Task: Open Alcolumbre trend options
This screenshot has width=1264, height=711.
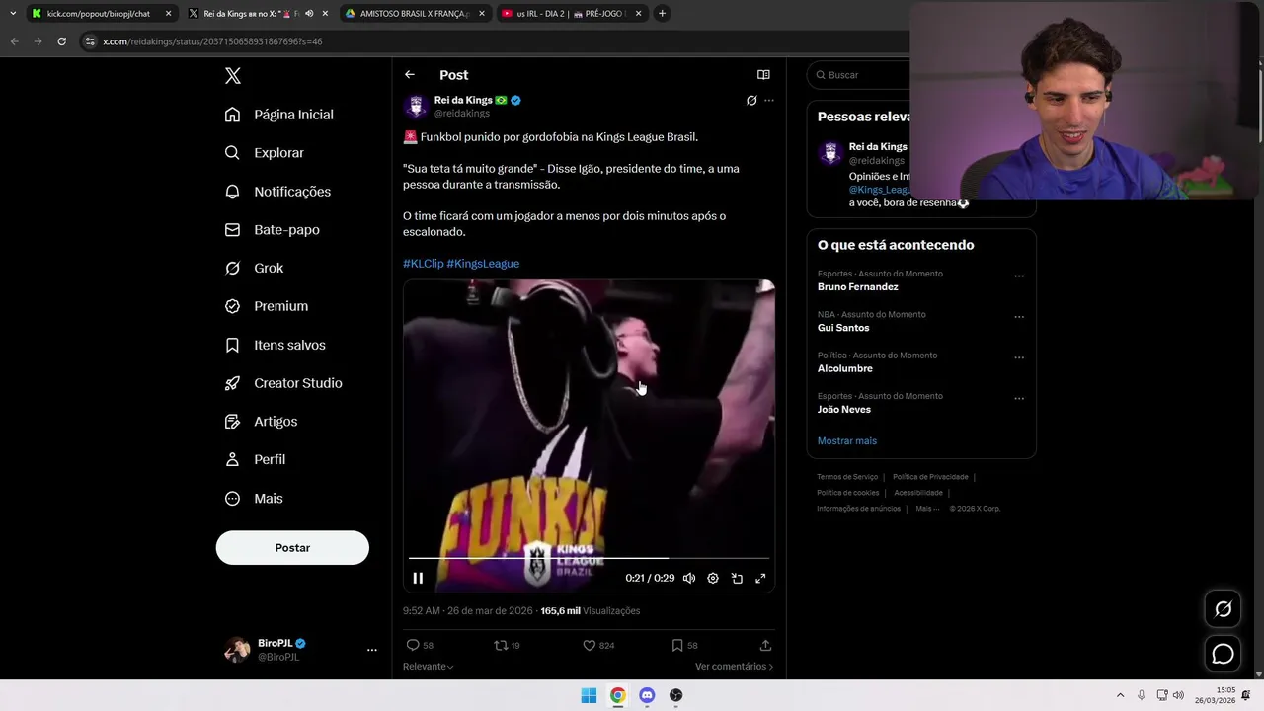Action: (x=1019, y=357)
